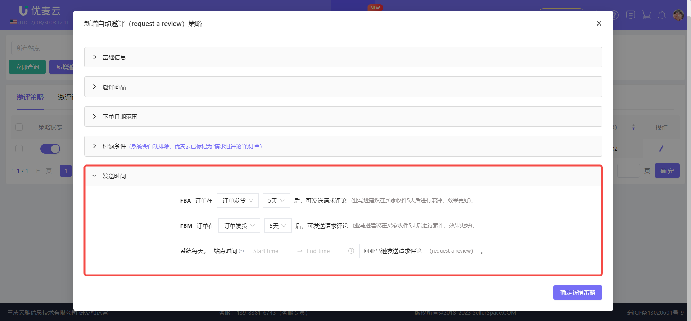This screenshot has width=691, height=321.
Task: Focus the jump-to-page number input
Action: [x=628, y=171]
